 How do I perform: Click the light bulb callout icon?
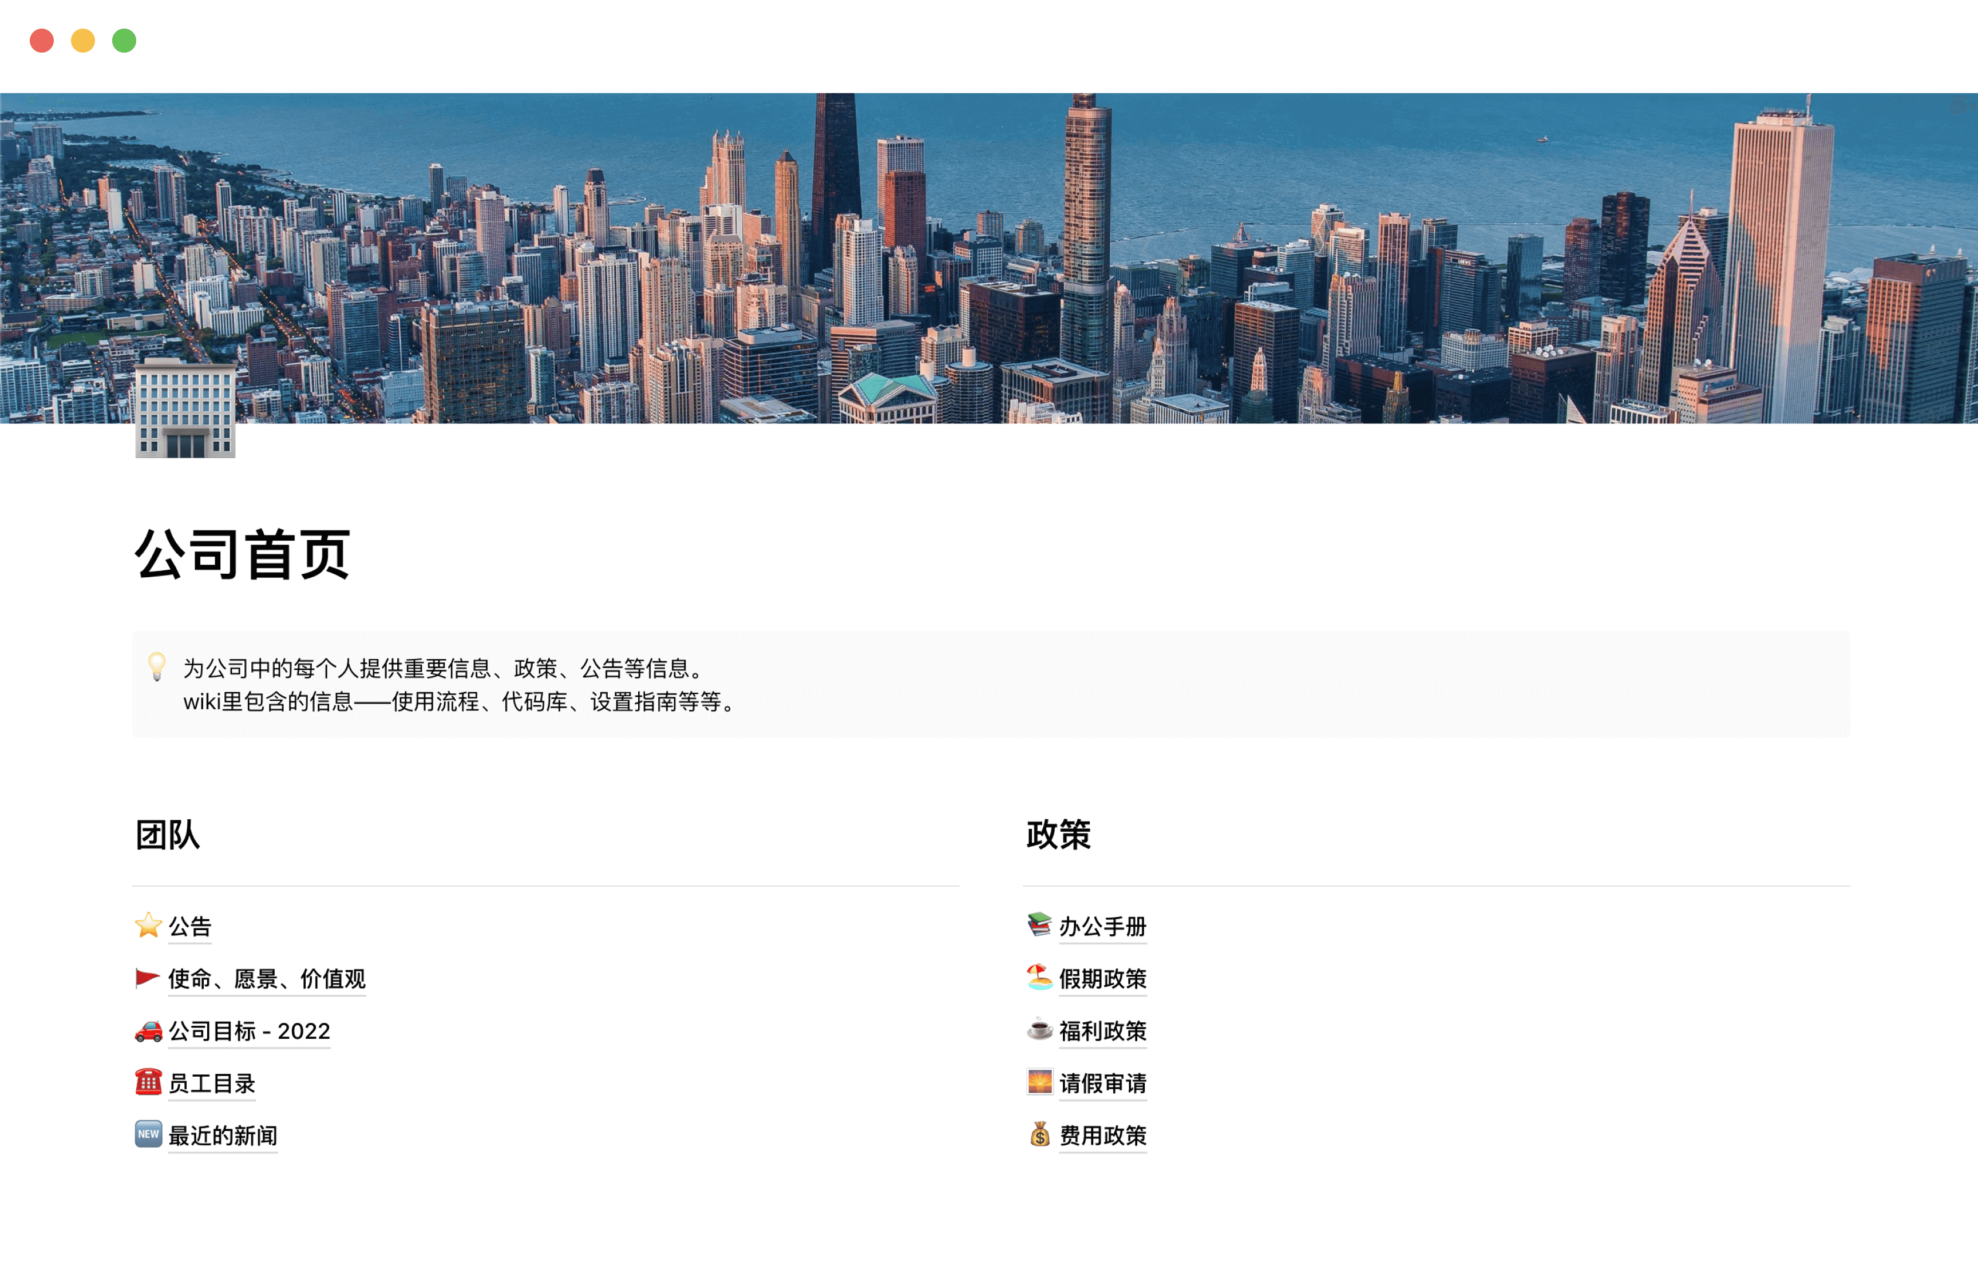click(x=157, y=666)
